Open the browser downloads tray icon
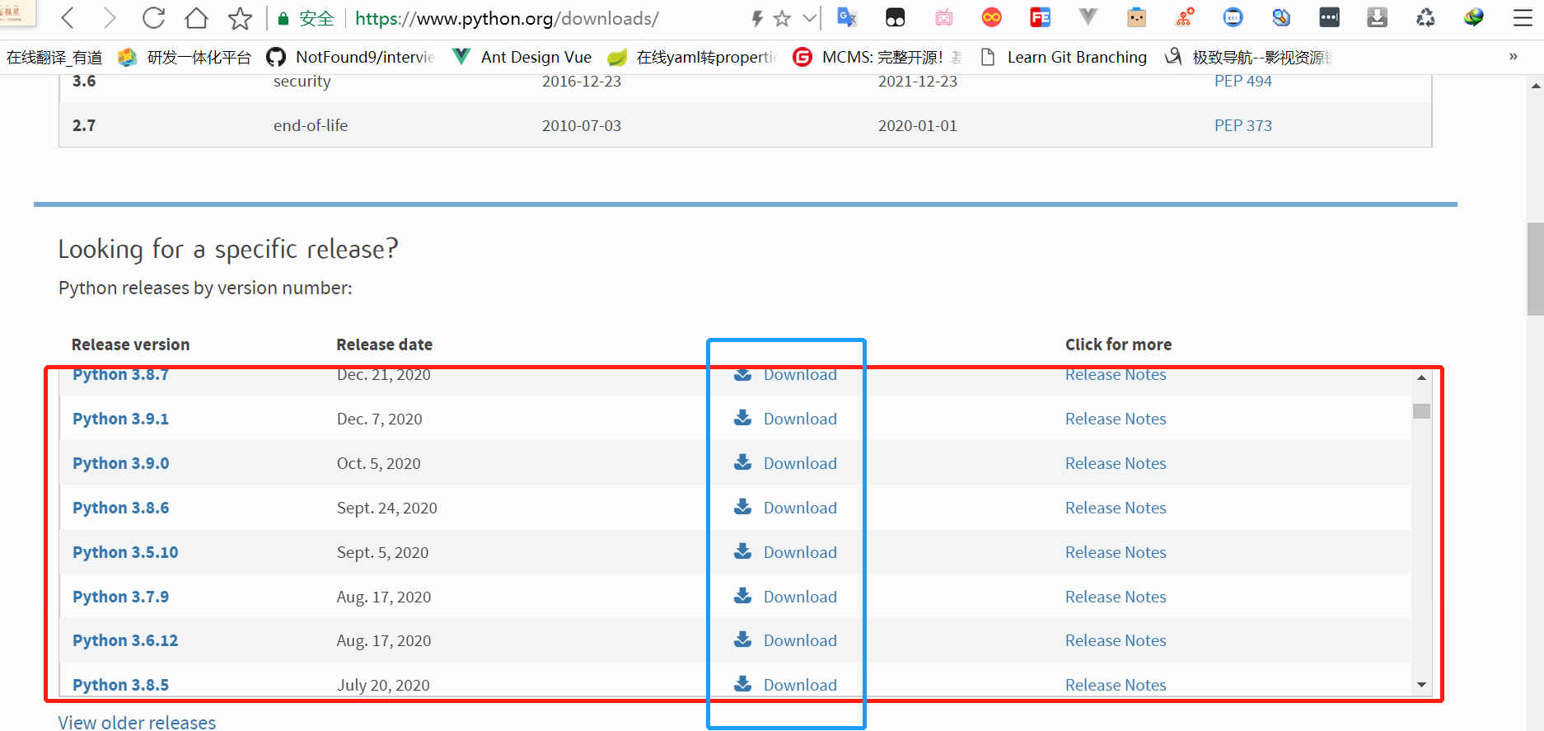The width and height of the screenshot is (1544, 731). pyautogui.click(x=1378, y=17)
